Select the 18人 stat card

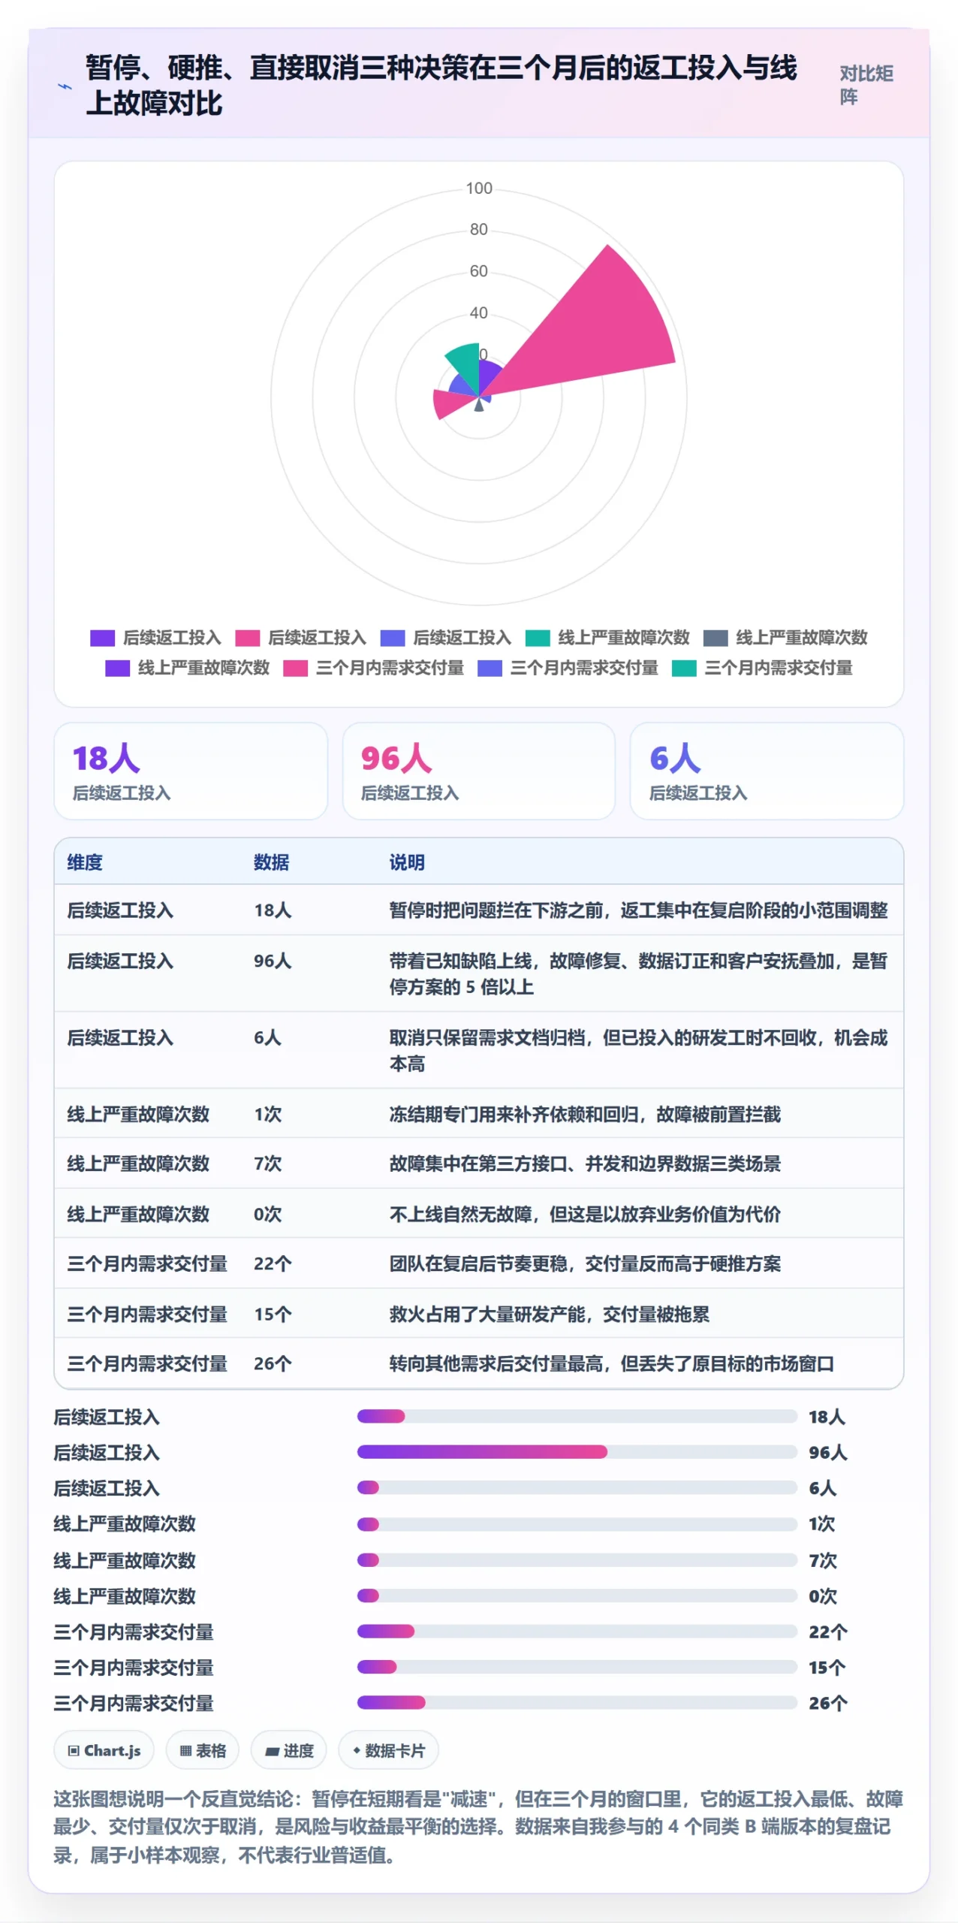click(x=191, y=771)
